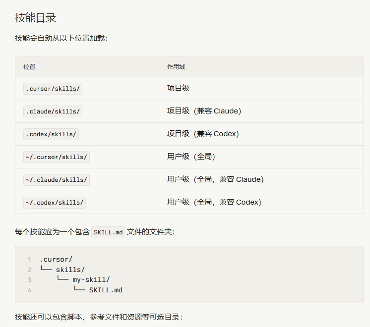Image resolution: width=370 pixels, height=327 pixels.
Task: Click the 作用域 column header
Action: pos(176,67)
